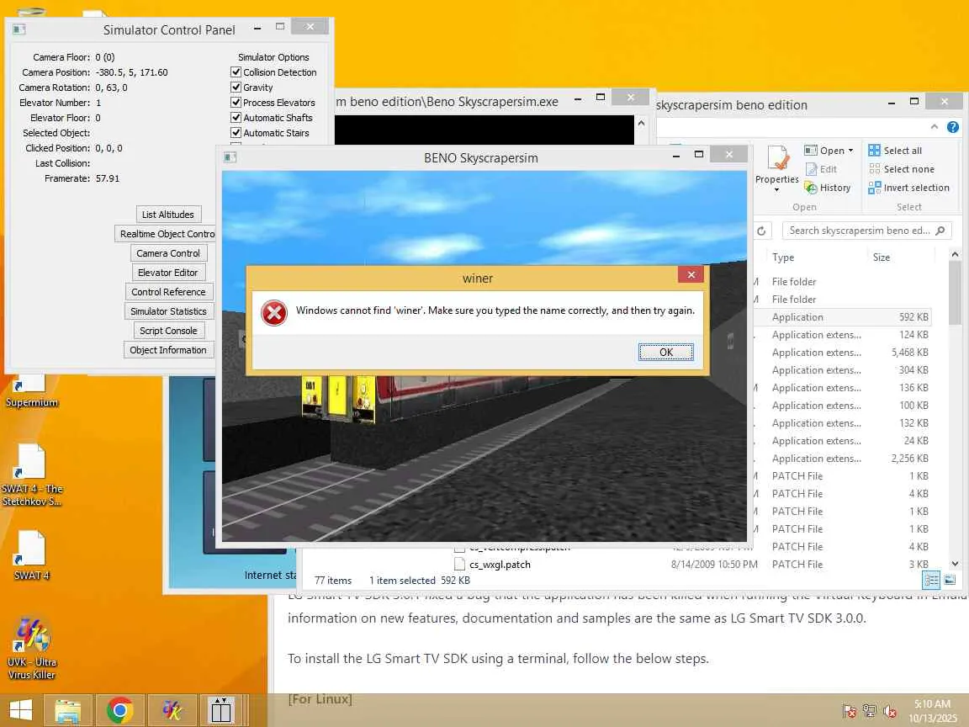969x727 pixels.
Task: Open SWAT 4 desktop shortcut
Action: coord(31,555)
